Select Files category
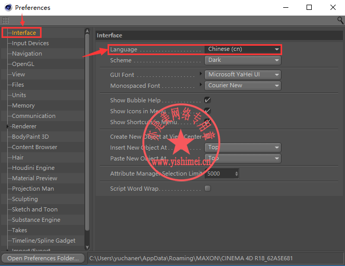This screenshot has width=345, height=266. [18, 85]
